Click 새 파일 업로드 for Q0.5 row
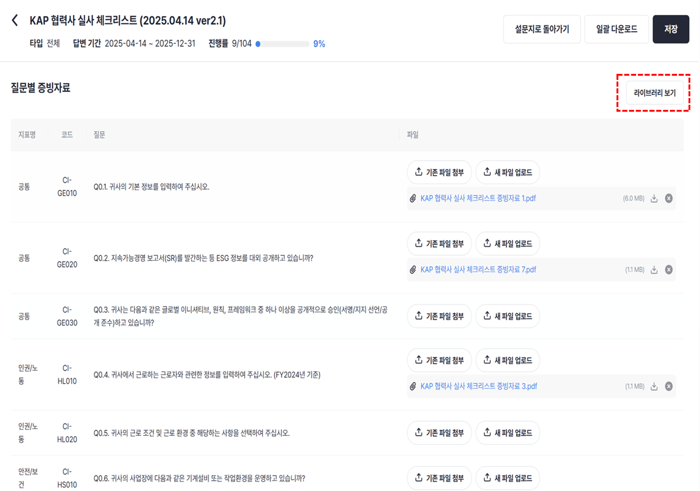The width and height of the screenshot is (700, 491). click(x=507, y=433)
